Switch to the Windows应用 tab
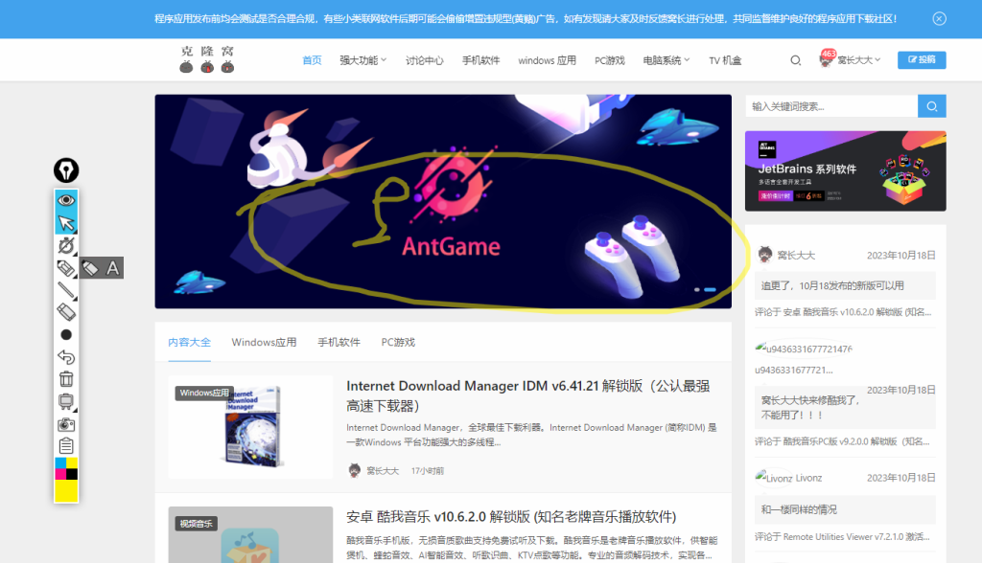 pyautogui.click(x=264, y=342)
